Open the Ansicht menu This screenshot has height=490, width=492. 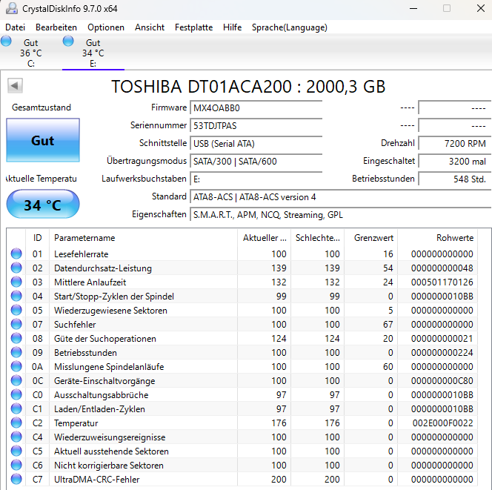tap(150, 27)
